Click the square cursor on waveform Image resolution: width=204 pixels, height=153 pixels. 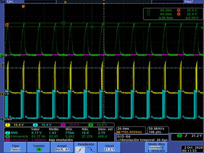[63, 23]
